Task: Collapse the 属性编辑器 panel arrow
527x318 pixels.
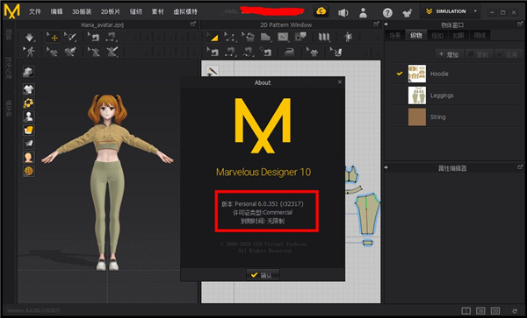Action: (x=386, y=167)
